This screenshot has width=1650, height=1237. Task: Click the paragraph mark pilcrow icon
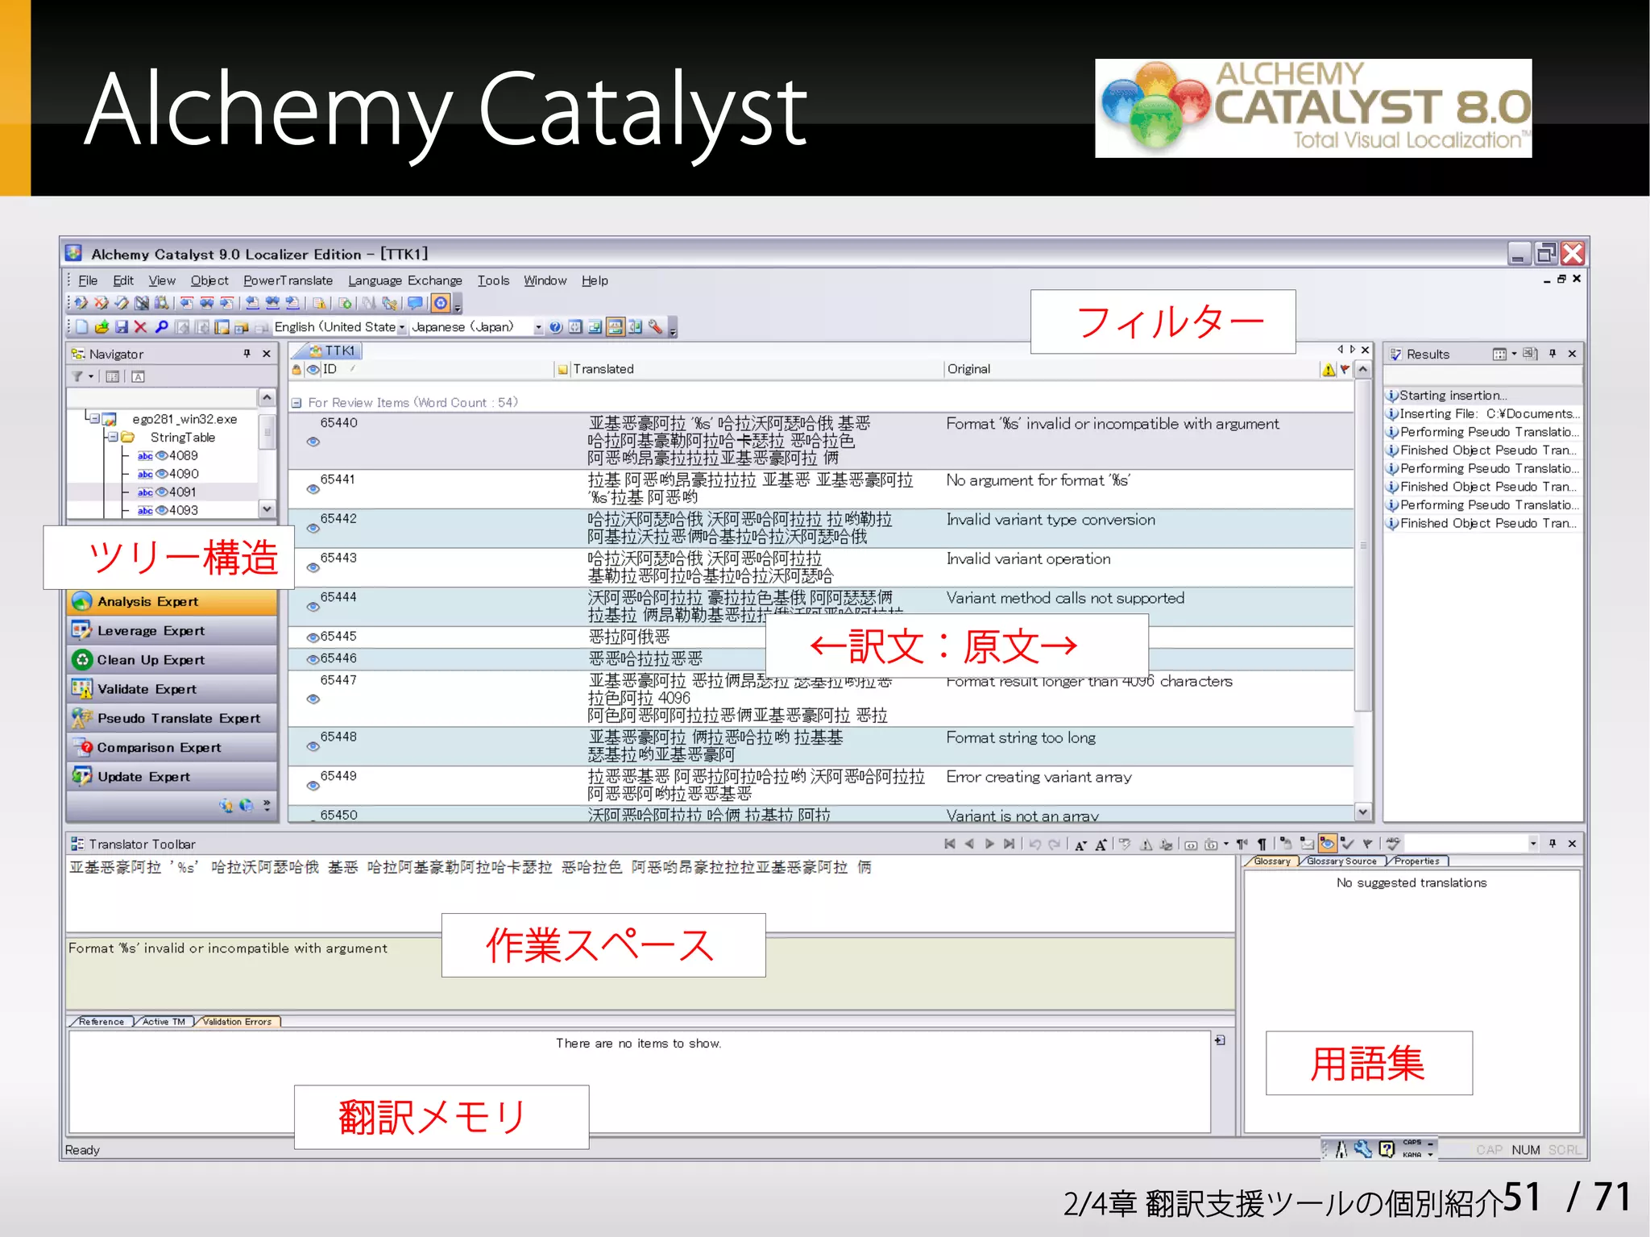pyautogui.click(x=1262, y=844)
